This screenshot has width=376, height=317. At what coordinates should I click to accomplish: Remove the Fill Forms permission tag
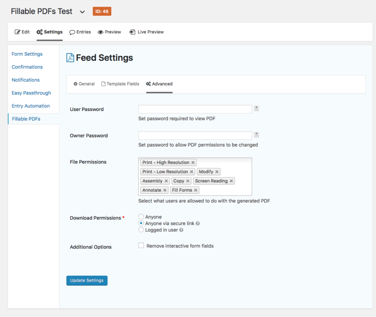(196, 190)
